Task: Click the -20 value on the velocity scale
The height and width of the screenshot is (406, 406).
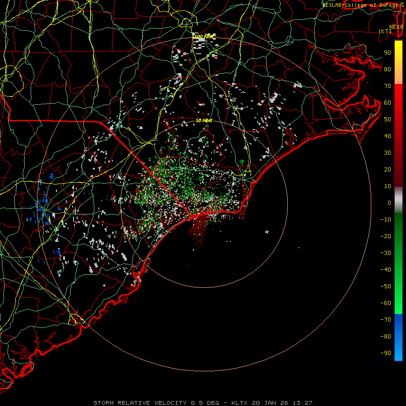Action: (386, 236)
